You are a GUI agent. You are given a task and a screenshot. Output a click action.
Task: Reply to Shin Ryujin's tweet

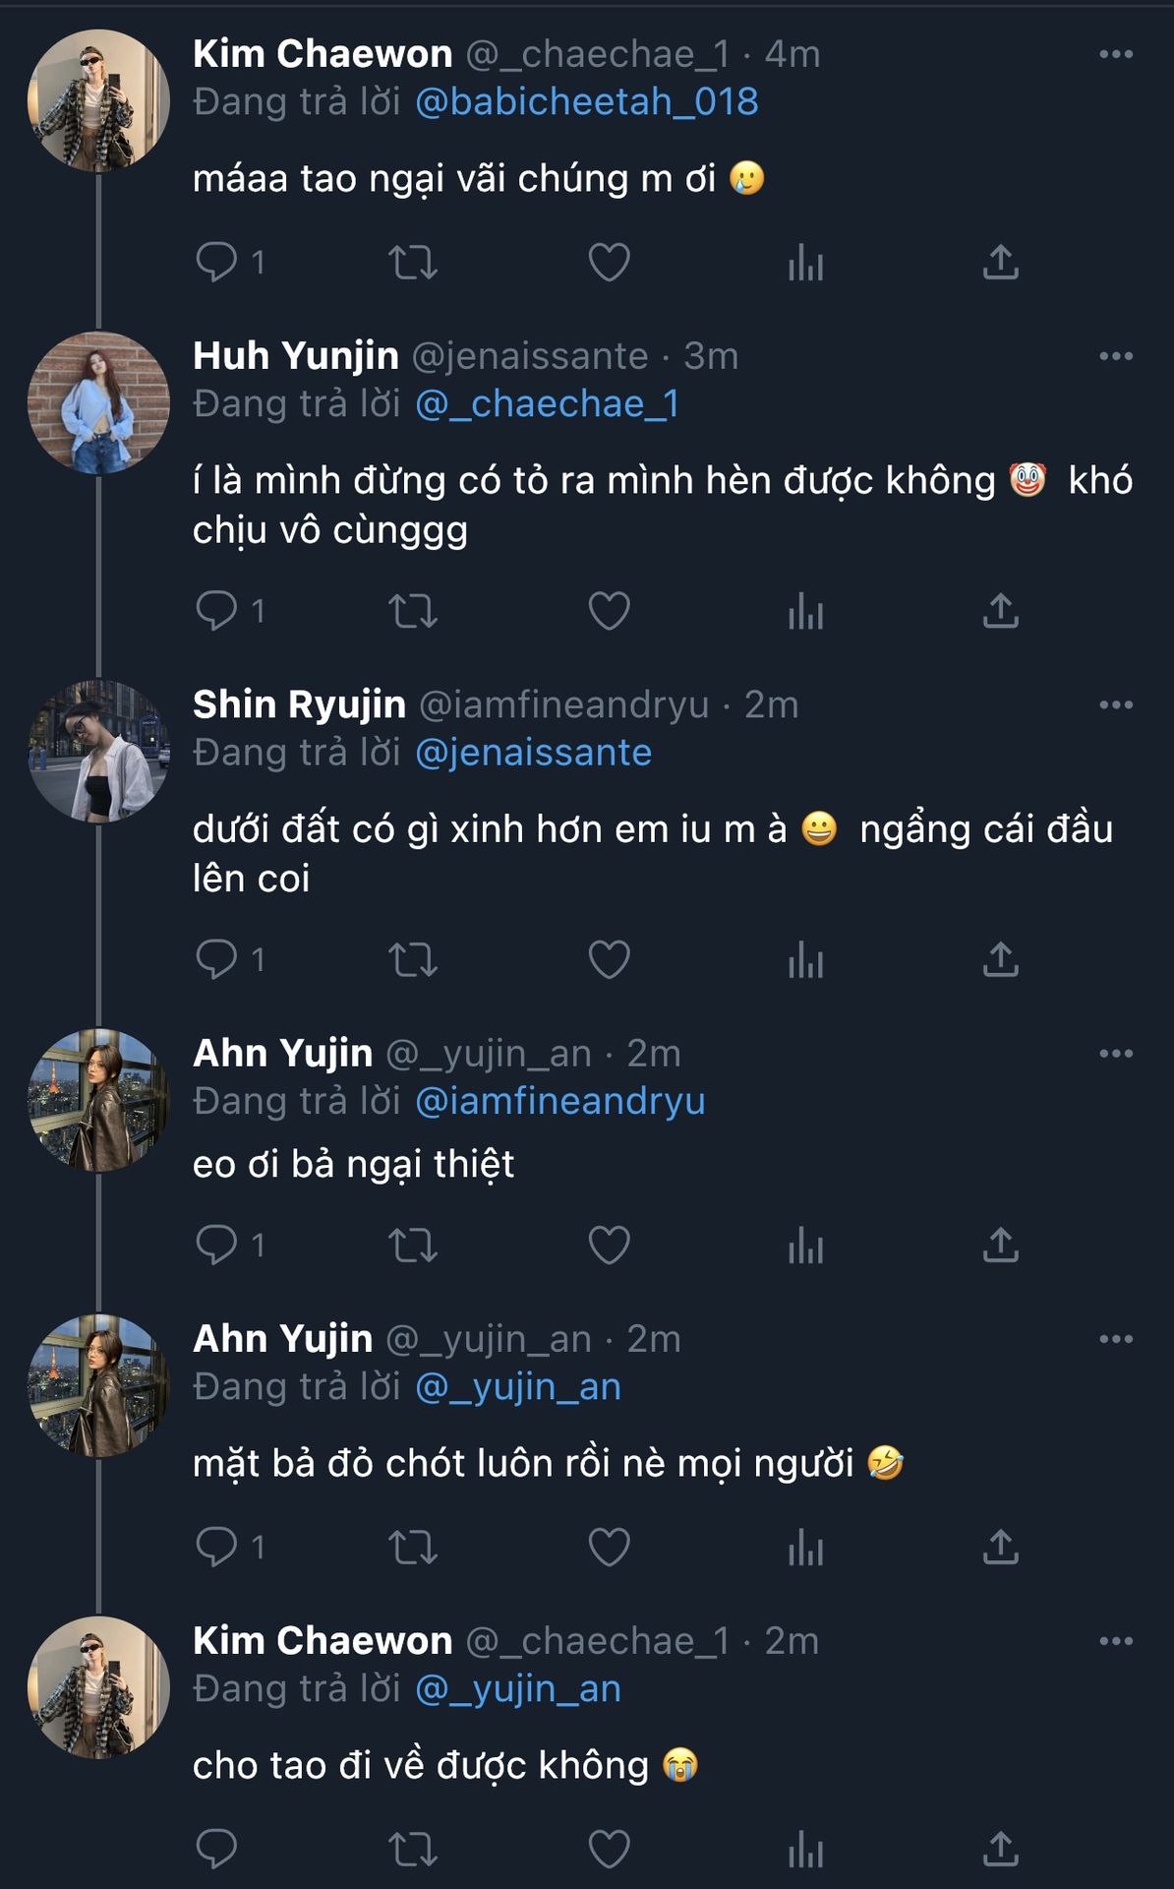click(x=216, y=959)
